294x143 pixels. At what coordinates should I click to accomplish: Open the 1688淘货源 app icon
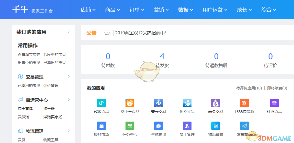tap(244, 103)
